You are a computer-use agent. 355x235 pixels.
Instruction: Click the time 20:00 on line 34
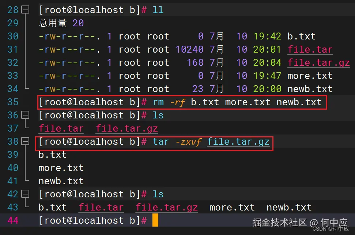click(x=267, y=89)
